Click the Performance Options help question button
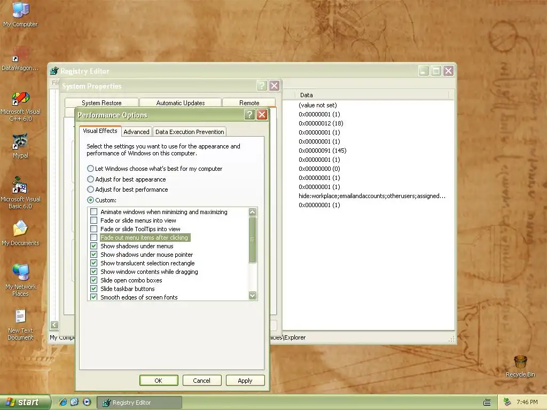Screen dimensions: 547x410 click(249, 115)
